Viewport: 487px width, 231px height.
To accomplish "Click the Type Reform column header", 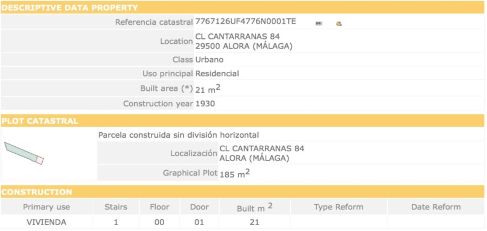I will point(338,207).
